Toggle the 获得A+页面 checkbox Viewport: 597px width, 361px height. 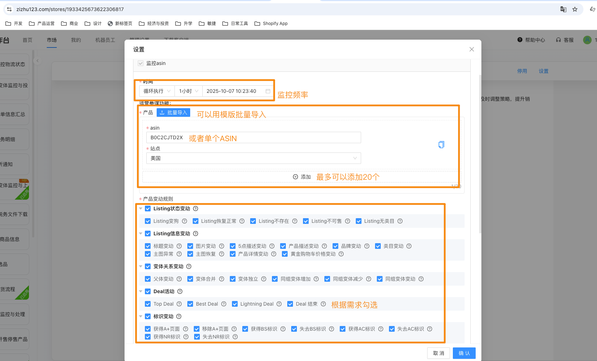[x=148, y=329]
